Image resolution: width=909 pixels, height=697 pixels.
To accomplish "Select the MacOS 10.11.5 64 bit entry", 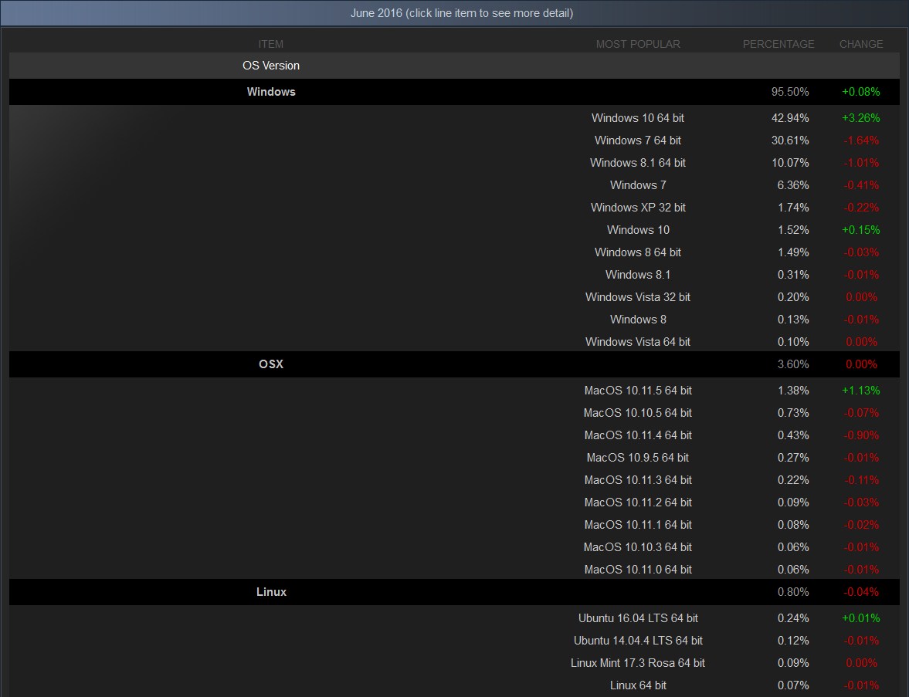I will [638, 390].
